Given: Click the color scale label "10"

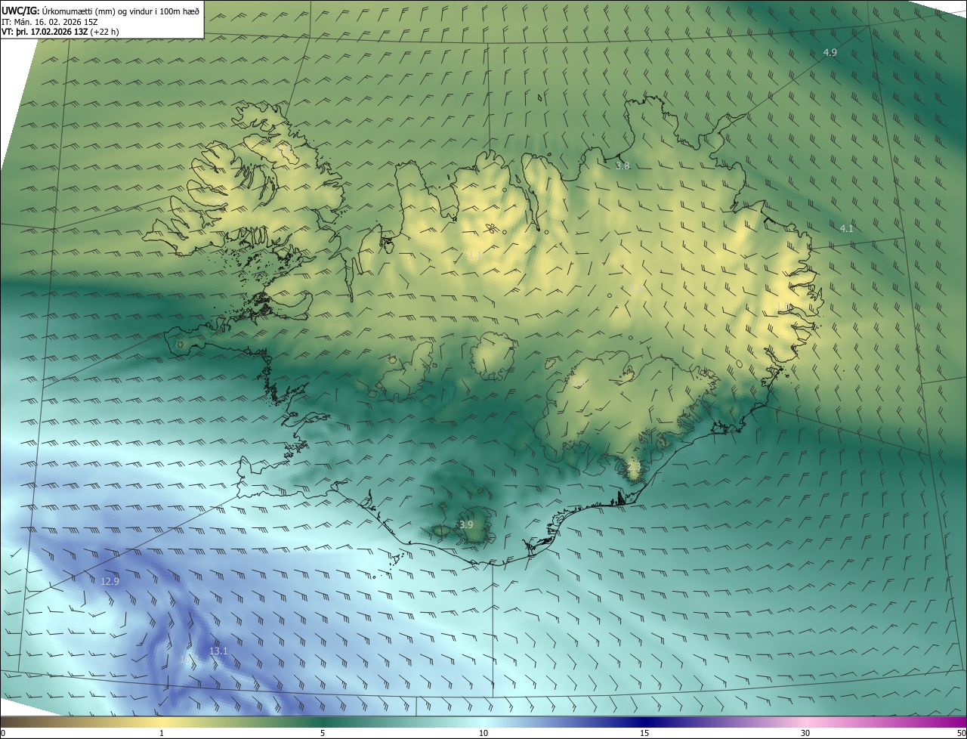Looking at the screenshot, I should click(483, 733).
